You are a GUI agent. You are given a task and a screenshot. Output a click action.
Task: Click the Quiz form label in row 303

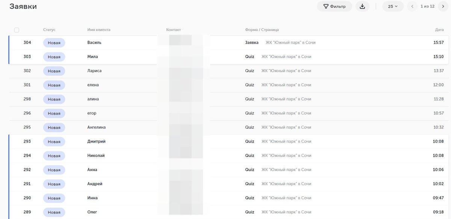pyautogui.click(x=250, y=57)
